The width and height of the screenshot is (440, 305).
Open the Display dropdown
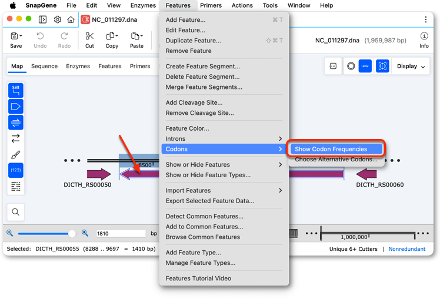411,67
